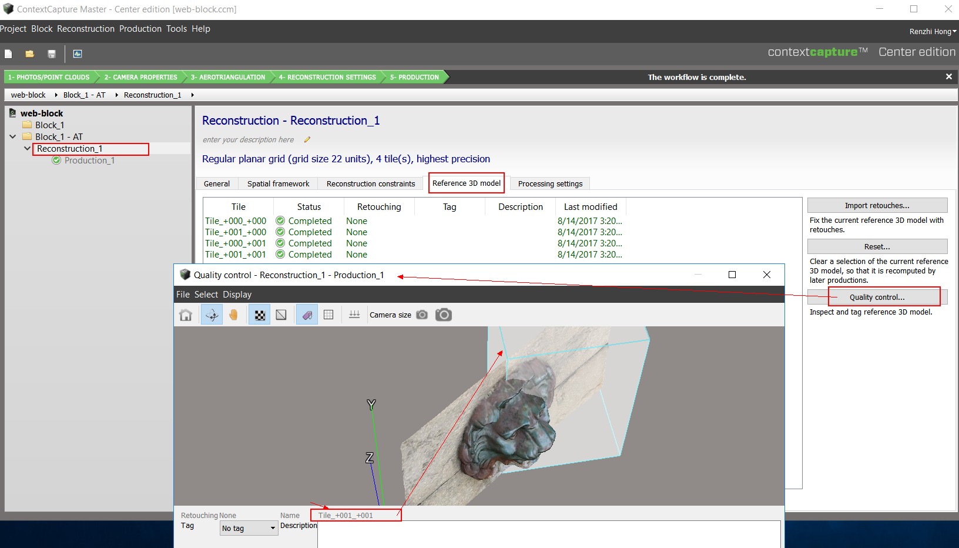Click the Reset button

pyautogui.click(x=877, y=246)
